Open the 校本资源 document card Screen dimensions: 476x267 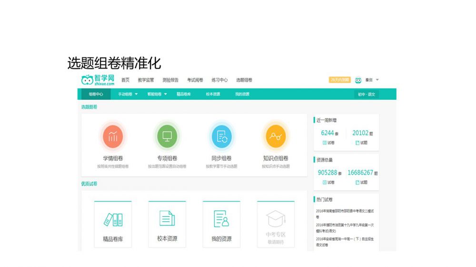tap(167, 224)
